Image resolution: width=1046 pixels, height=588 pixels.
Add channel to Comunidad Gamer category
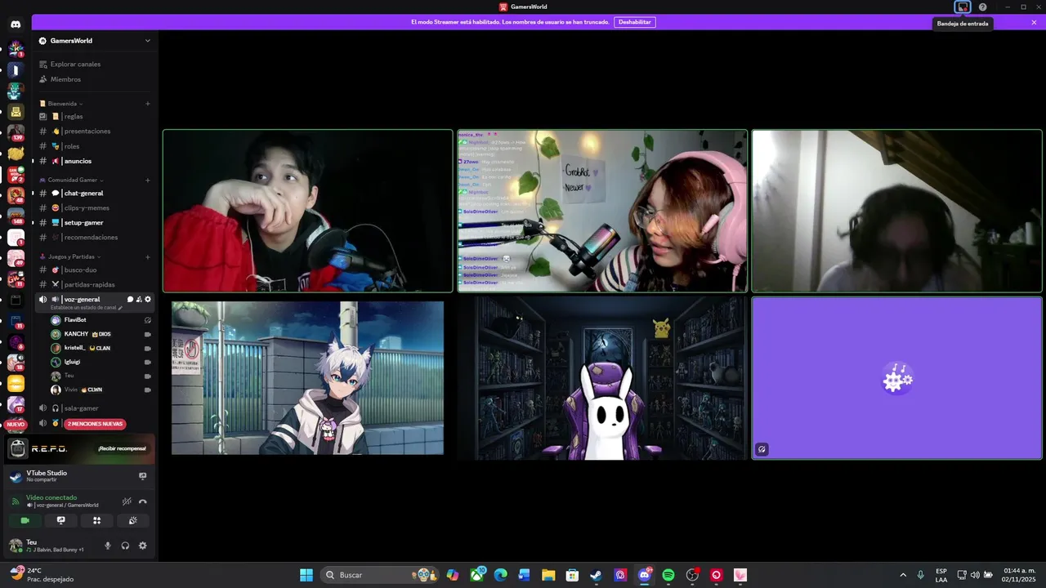148,180
